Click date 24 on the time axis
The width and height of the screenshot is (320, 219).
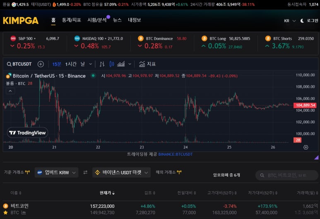[x=185, y=147]
